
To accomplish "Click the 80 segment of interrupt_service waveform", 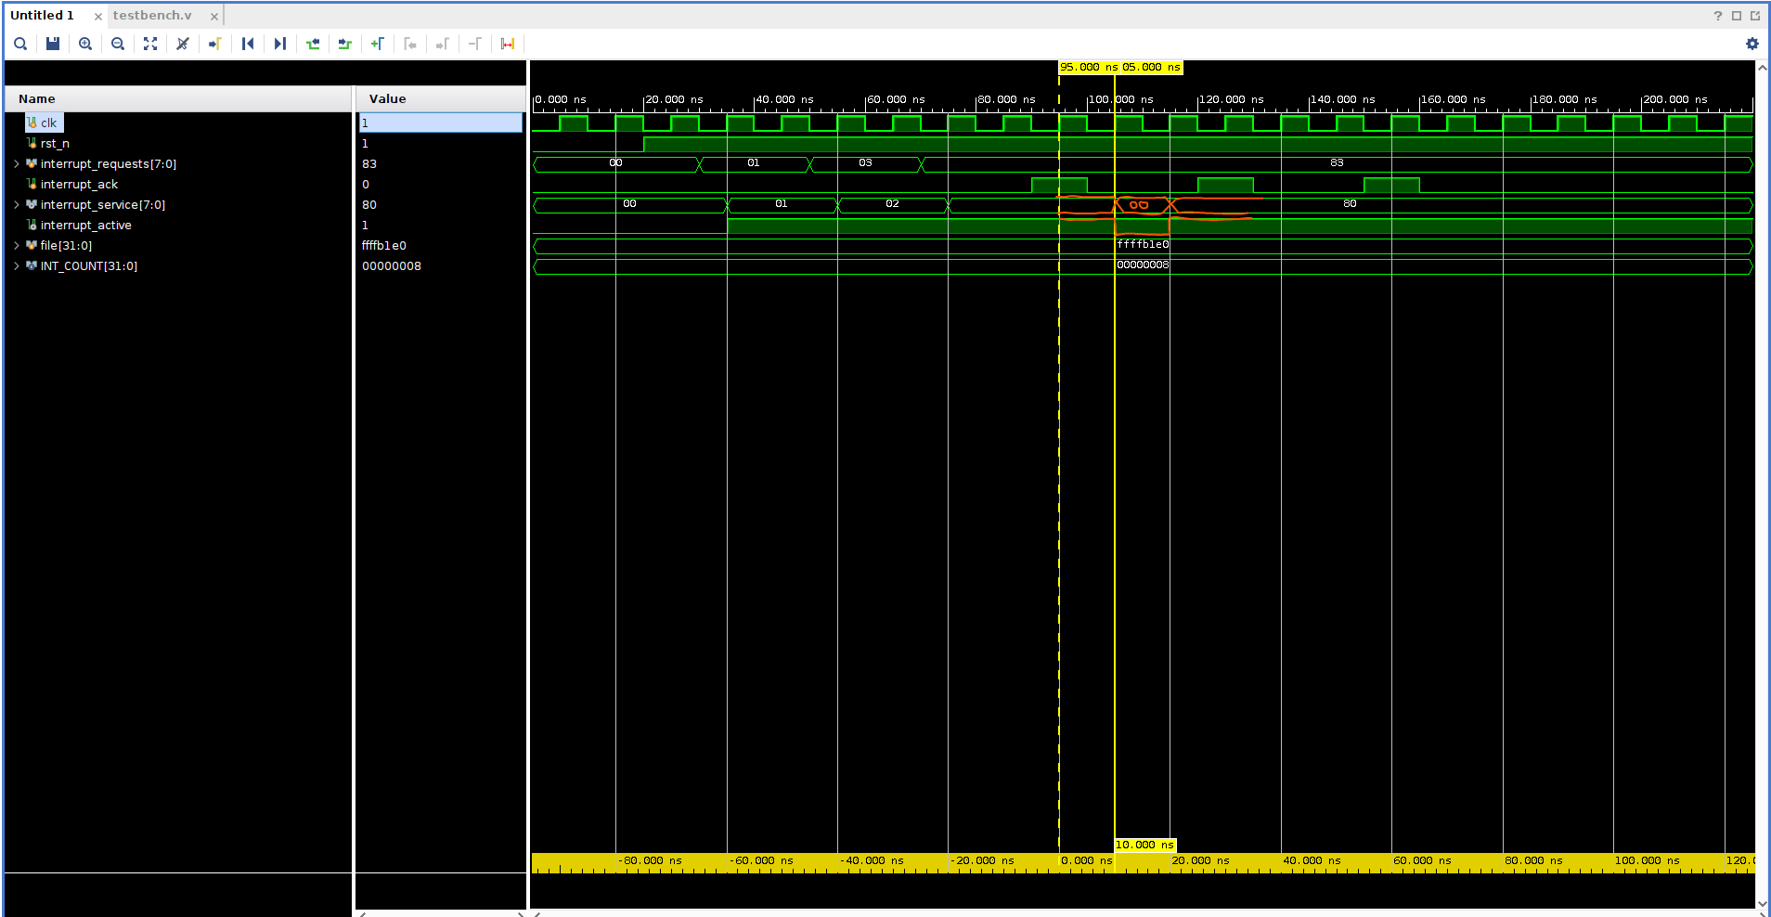I will (x=1350, y=204).
